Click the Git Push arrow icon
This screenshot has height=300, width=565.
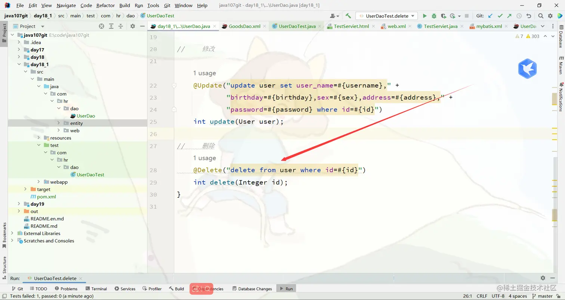[x=509, y=16]
